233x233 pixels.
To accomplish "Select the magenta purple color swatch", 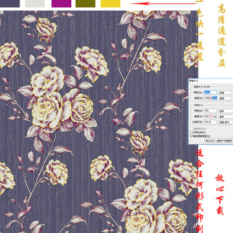I will pyautogui.click(x=61, y=3).
